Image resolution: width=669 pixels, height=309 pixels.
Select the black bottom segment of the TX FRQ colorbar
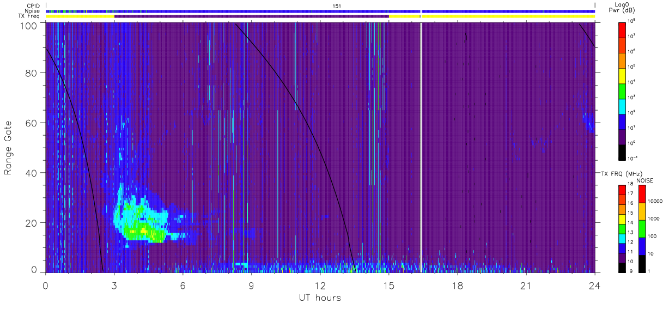click(x=622, y=268)
